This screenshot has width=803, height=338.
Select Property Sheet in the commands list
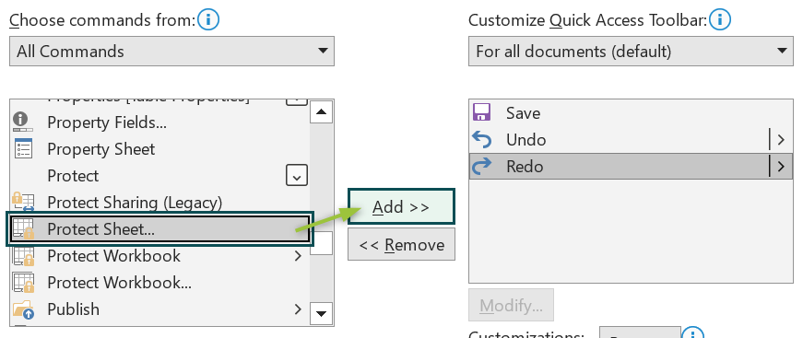159,149
